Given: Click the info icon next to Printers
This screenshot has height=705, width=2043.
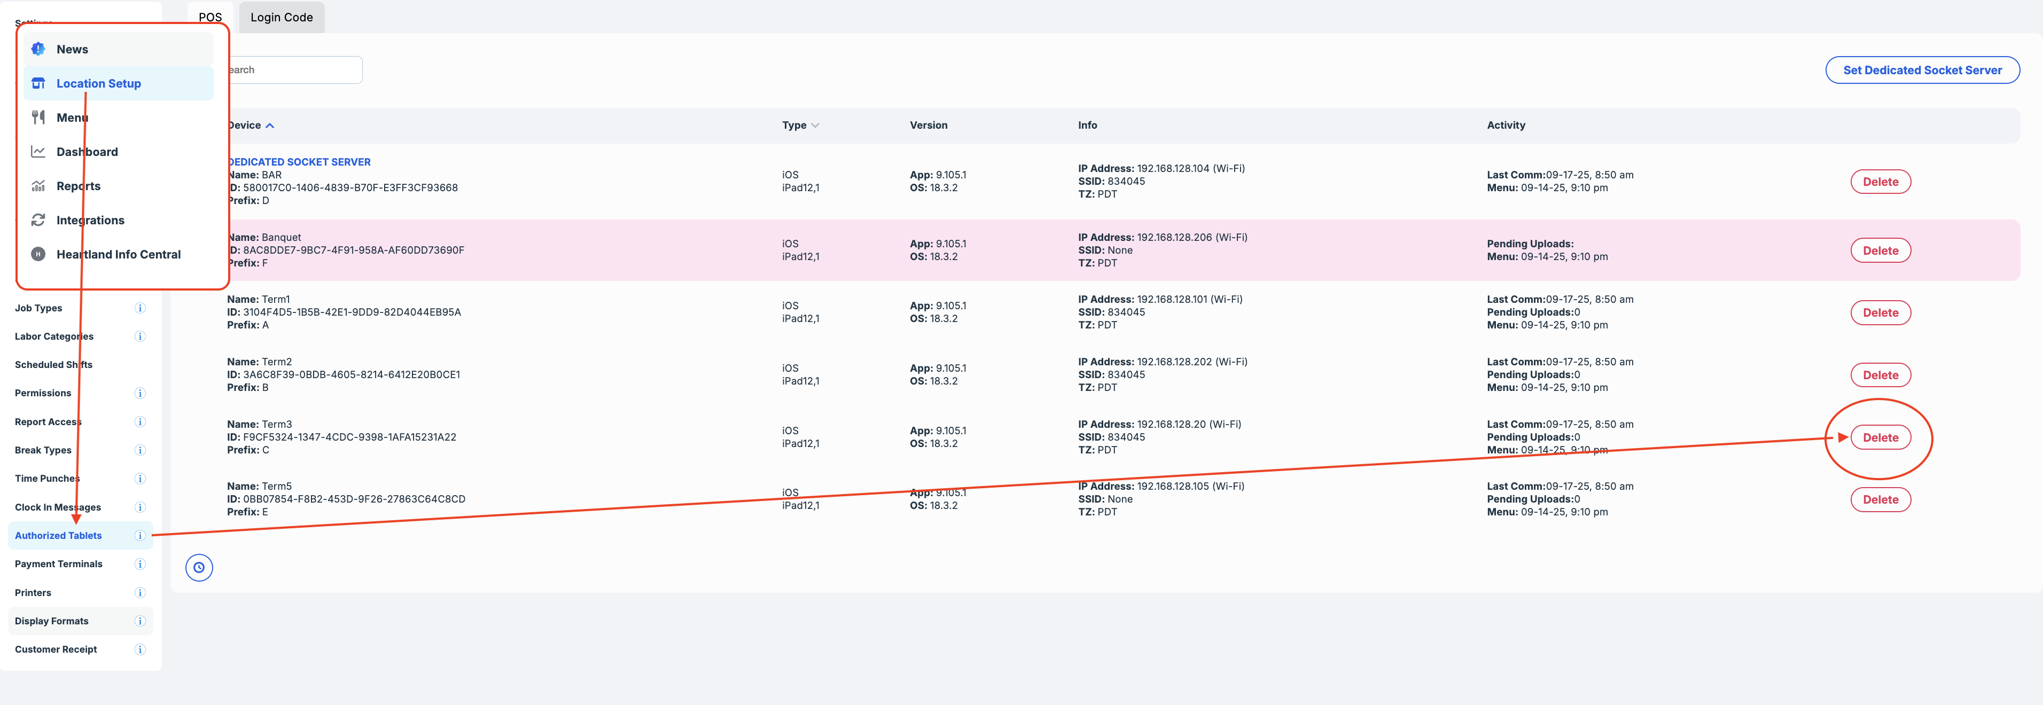Looking at the screenshot, I should [x=139, y=592].
